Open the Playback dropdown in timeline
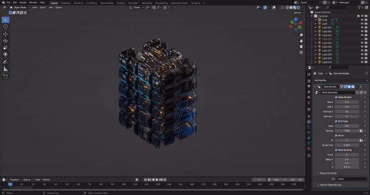 pyautogui.click(x=16, y=180)
